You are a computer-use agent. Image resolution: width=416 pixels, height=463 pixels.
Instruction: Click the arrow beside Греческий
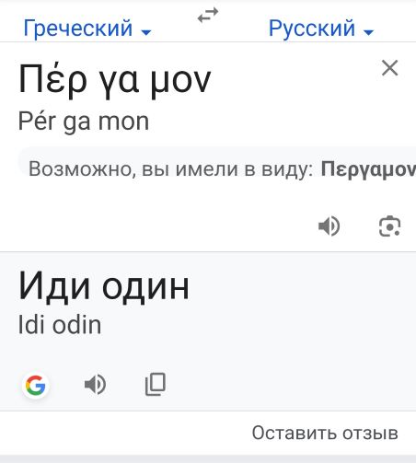[146, 31]
